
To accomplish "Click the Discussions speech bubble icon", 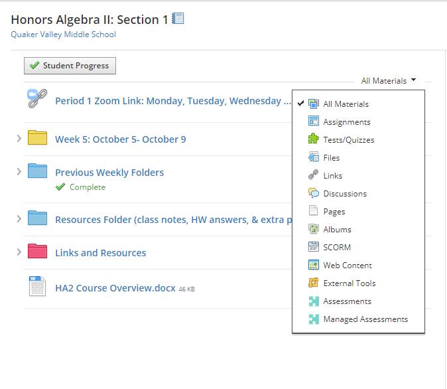I will point(314,193).
